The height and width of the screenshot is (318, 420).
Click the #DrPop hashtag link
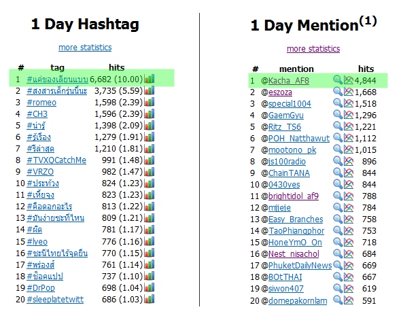[x=41, y=287]
